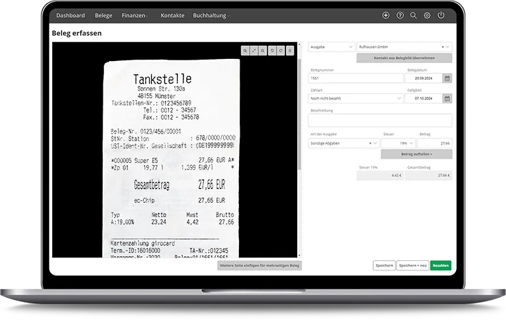Click fit-to-size expand icon on receipt viewer

(254, 51)
